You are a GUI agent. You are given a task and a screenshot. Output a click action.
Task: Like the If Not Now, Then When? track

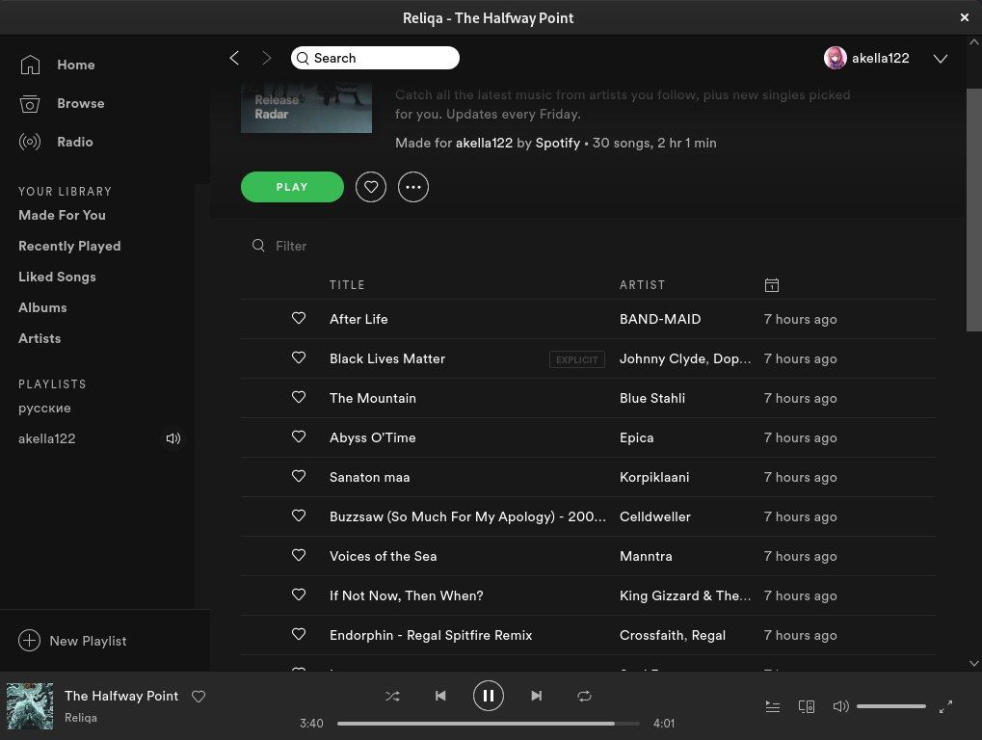[x=299, y=595]
